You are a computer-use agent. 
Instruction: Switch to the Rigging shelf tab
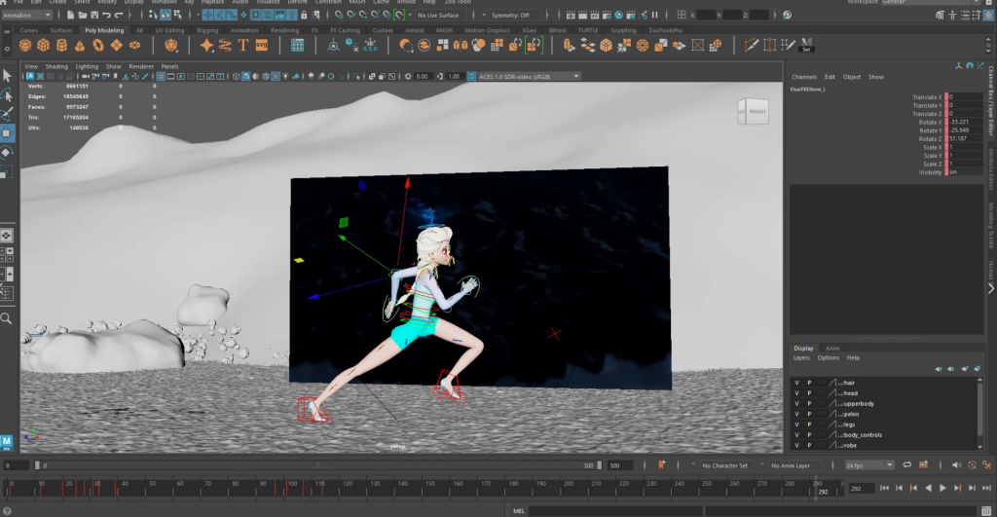point(207,30)
